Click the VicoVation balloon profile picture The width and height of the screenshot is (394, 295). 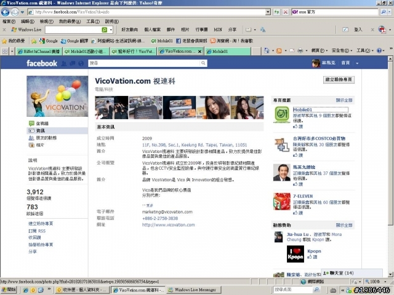57,96
